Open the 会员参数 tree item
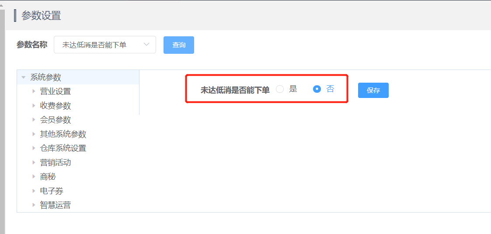 56,120
